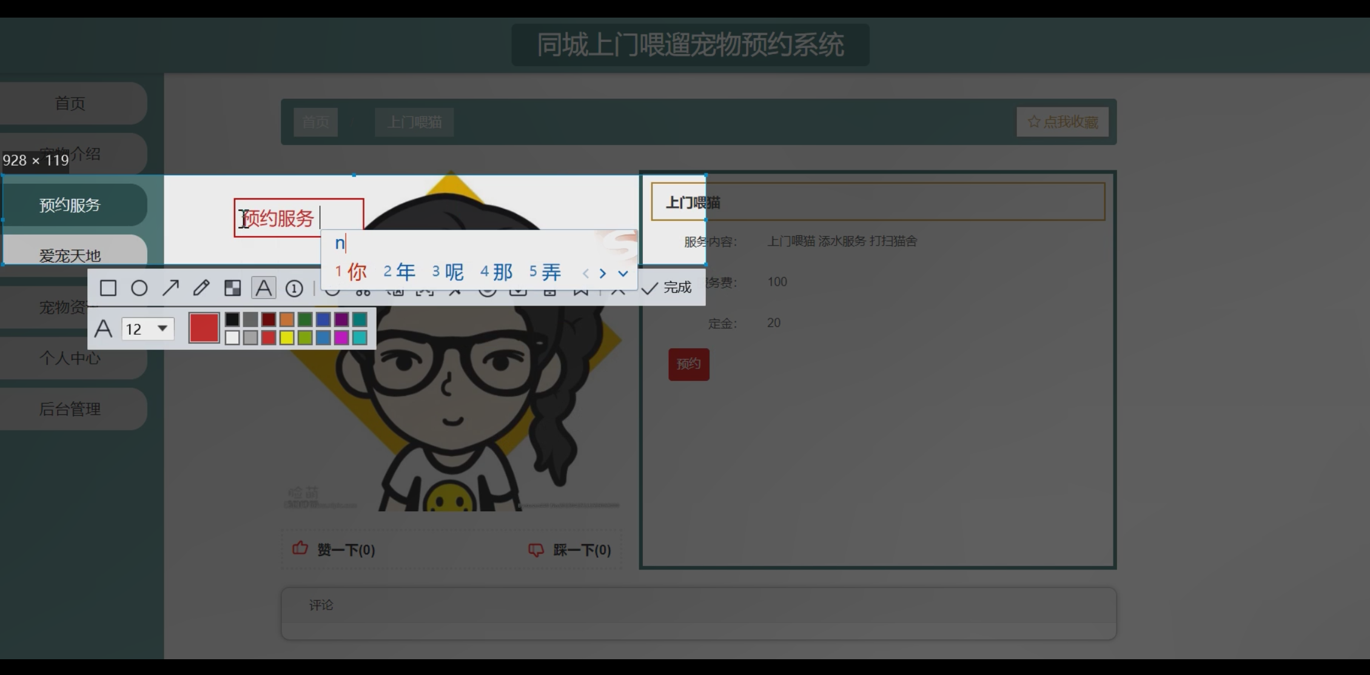Click the 点我收藏 favorite button
This screenshot has width=1370, height=675.
click(1063, 122)
